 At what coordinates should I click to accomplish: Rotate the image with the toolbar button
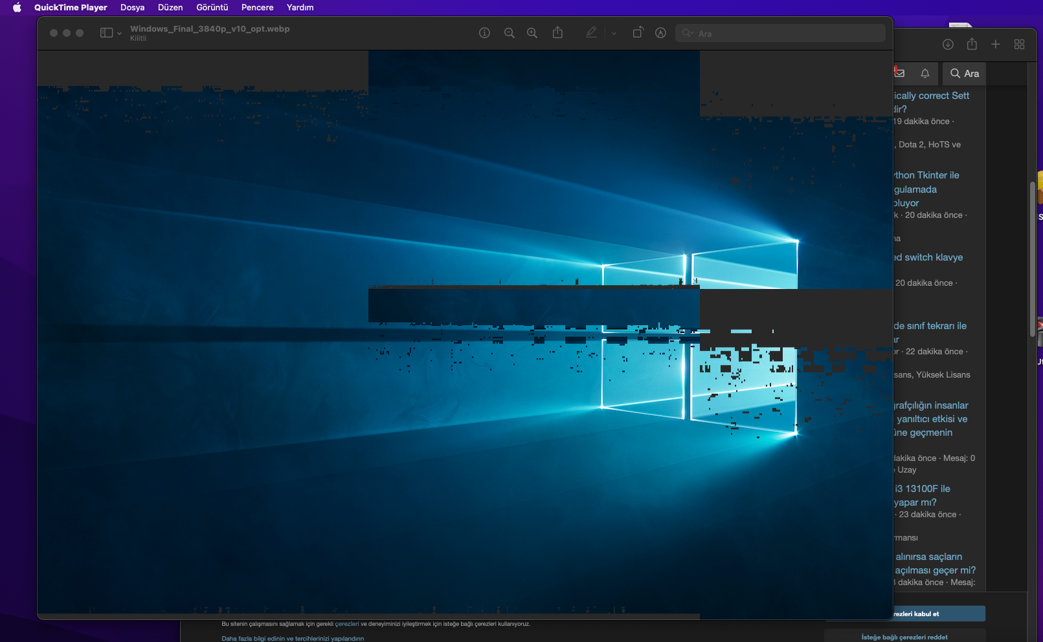(638, 32)
